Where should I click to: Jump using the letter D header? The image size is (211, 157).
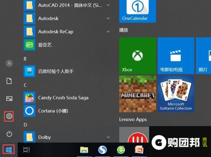(x=25, y=125)
